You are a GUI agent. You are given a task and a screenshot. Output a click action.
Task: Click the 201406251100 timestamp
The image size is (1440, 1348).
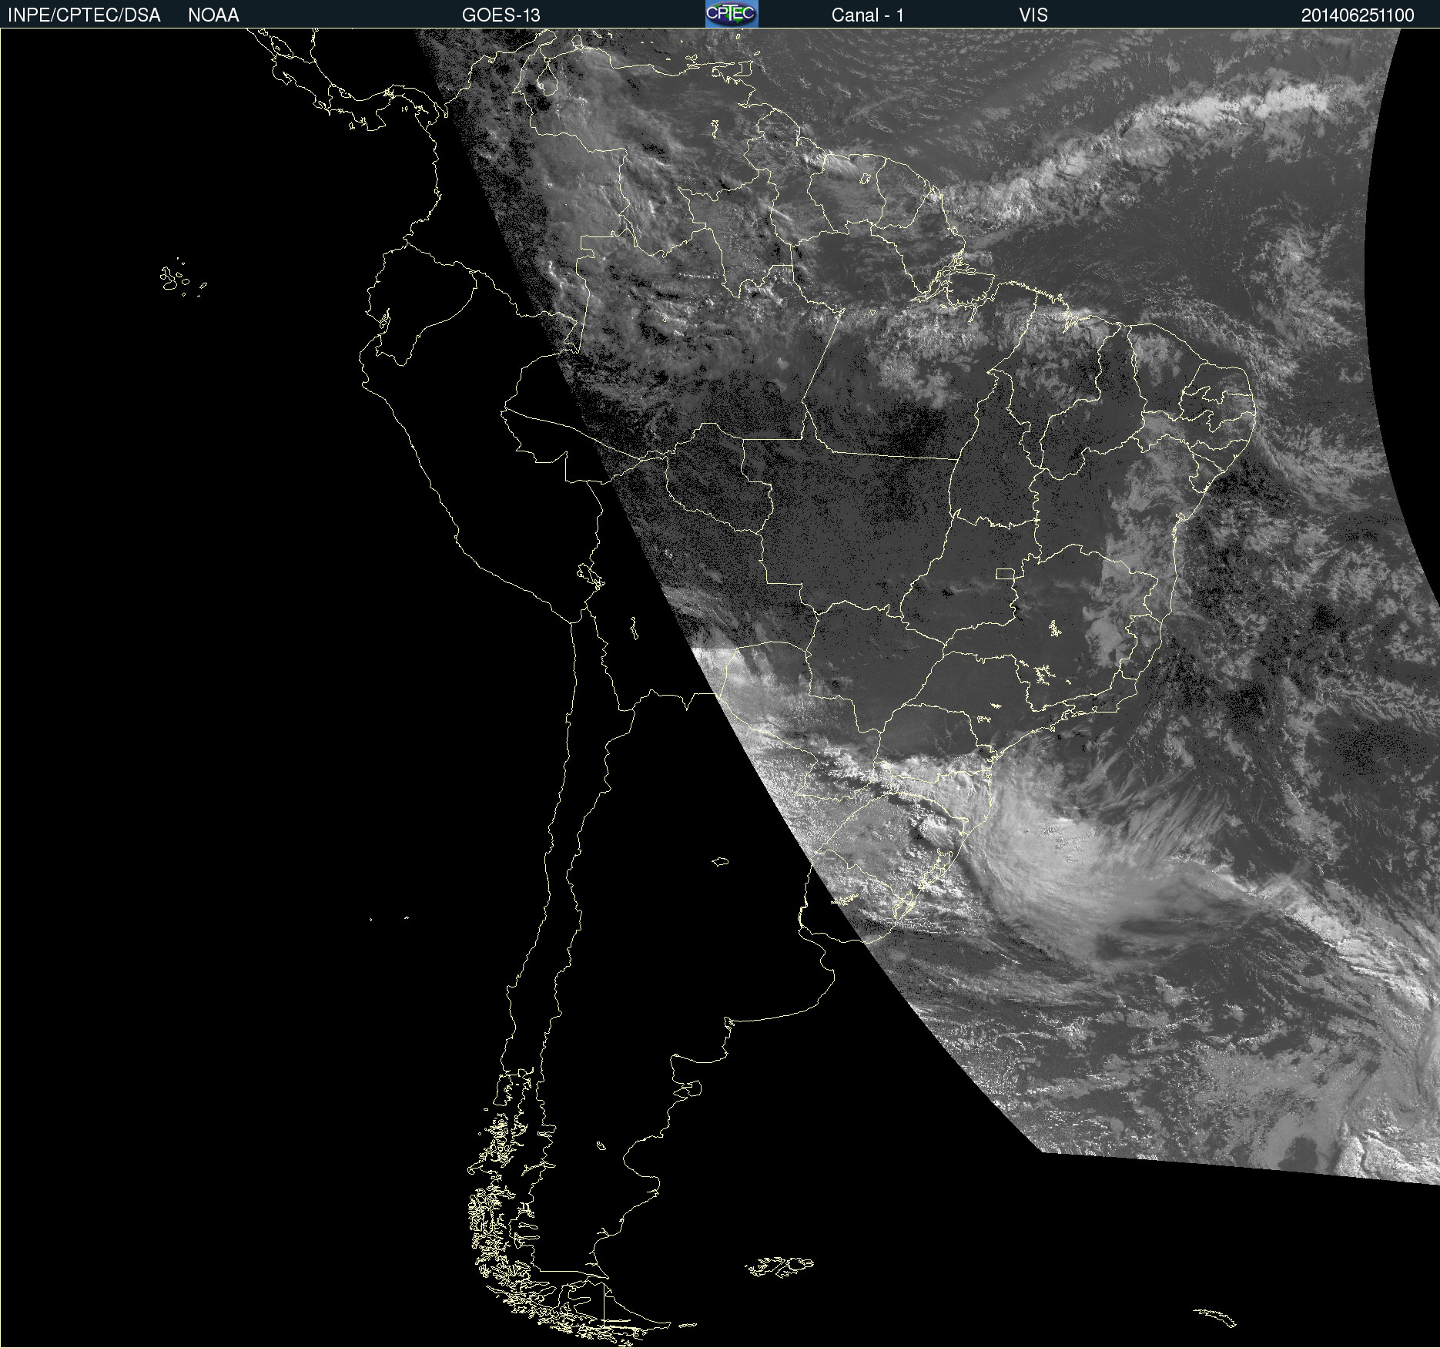(1358, 15)
